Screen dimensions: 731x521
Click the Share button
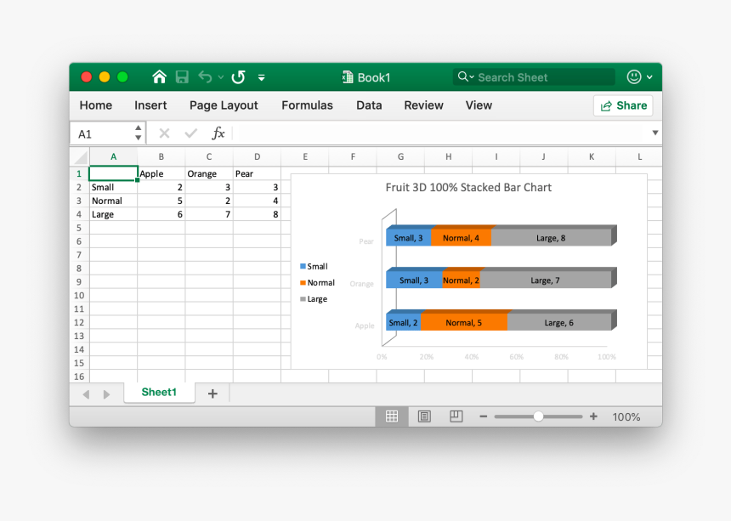tap(623, 105)
